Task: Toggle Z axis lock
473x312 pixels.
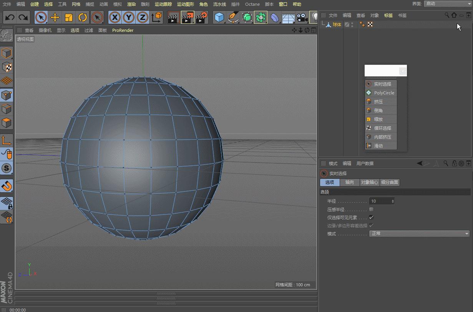Action: (143, 17)
